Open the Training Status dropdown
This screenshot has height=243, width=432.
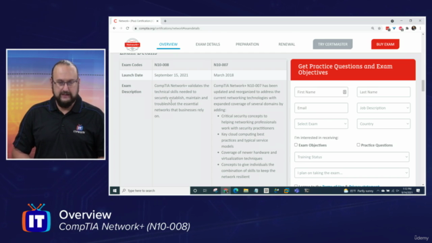(x=352, y=157)
